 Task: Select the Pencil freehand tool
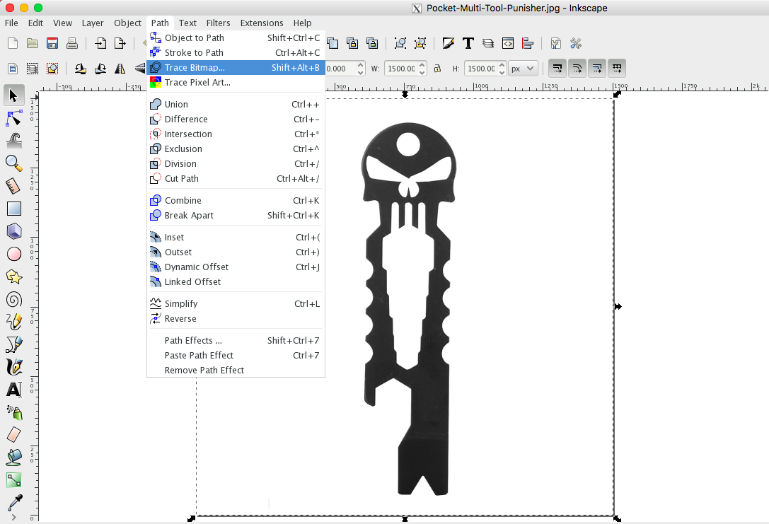pyautogui.click(x=13, y=322)
